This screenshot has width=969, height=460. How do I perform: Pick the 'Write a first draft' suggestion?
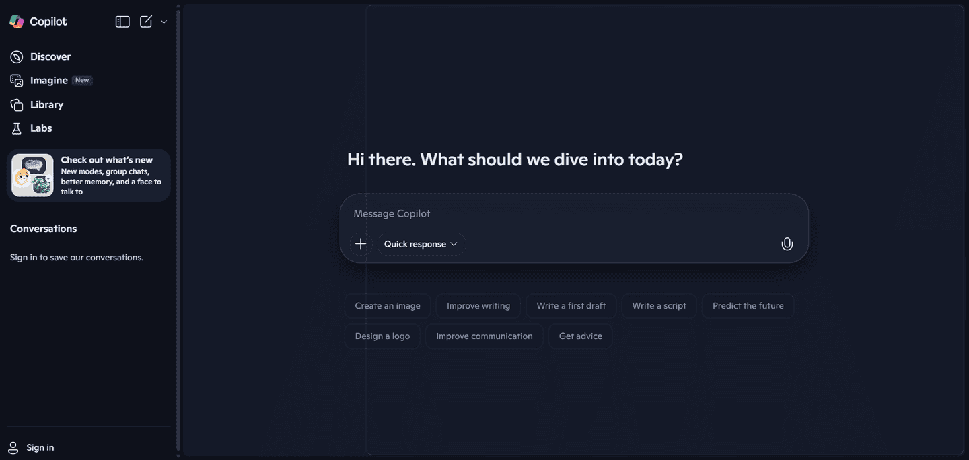point(571,306)
